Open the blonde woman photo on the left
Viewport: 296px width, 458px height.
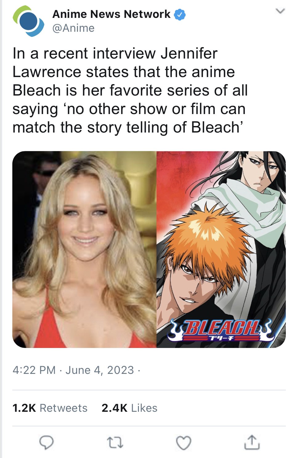click(x=84, y=249)
